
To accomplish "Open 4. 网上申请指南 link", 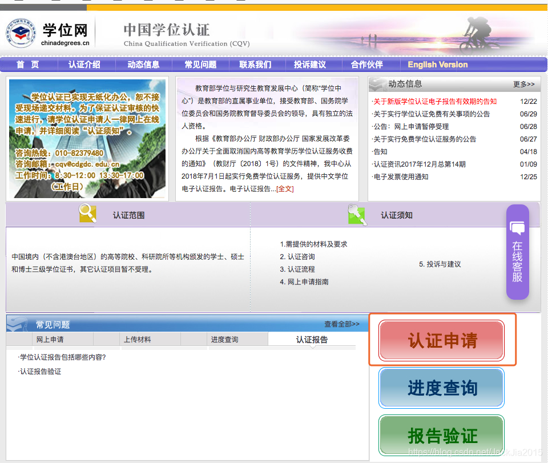I will [x=304, y=282].
